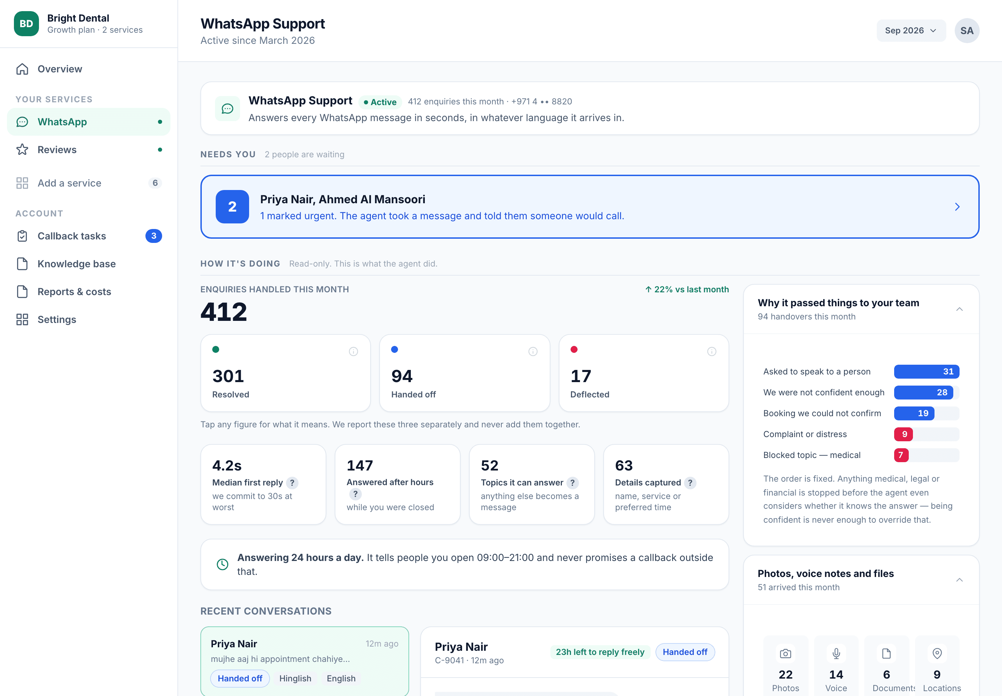This screenshot has height=696, width=1002.
Task: Click the Knowledge base document icon
Action: point(22,264)
